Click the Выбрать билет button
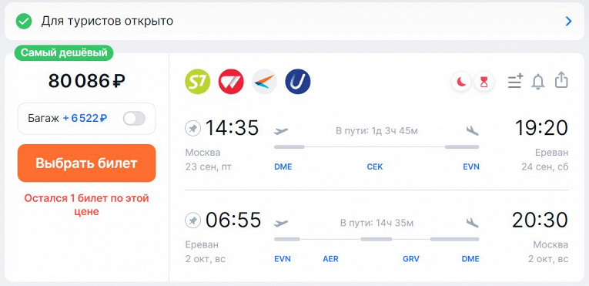Screen dimensions: 589x286 point(87,163)
